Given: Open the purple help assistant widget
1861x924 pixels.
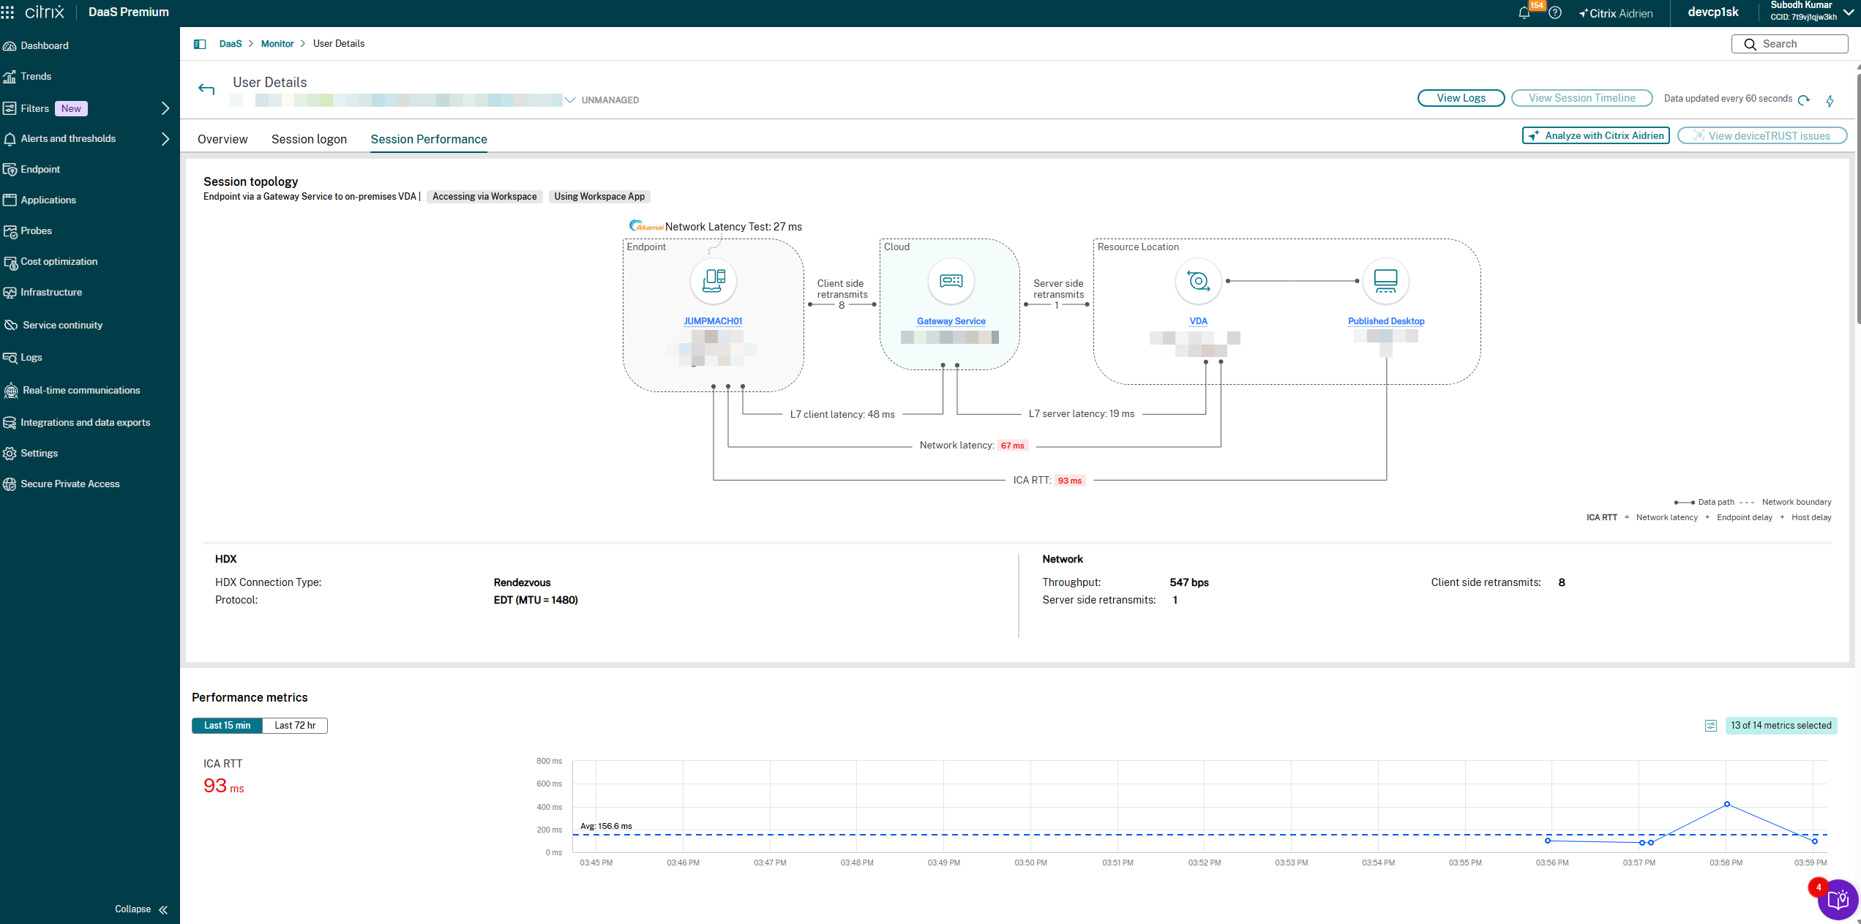Looking at the screenshot, I should [x=1838, y=899].
